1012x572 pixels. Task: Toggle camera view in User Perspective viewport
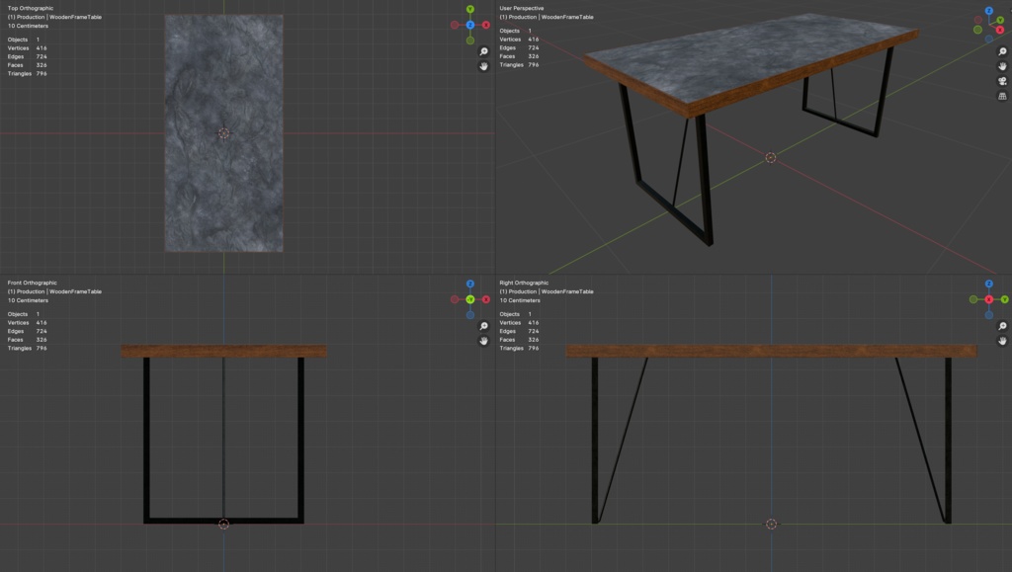click(x=1002, y=81)
